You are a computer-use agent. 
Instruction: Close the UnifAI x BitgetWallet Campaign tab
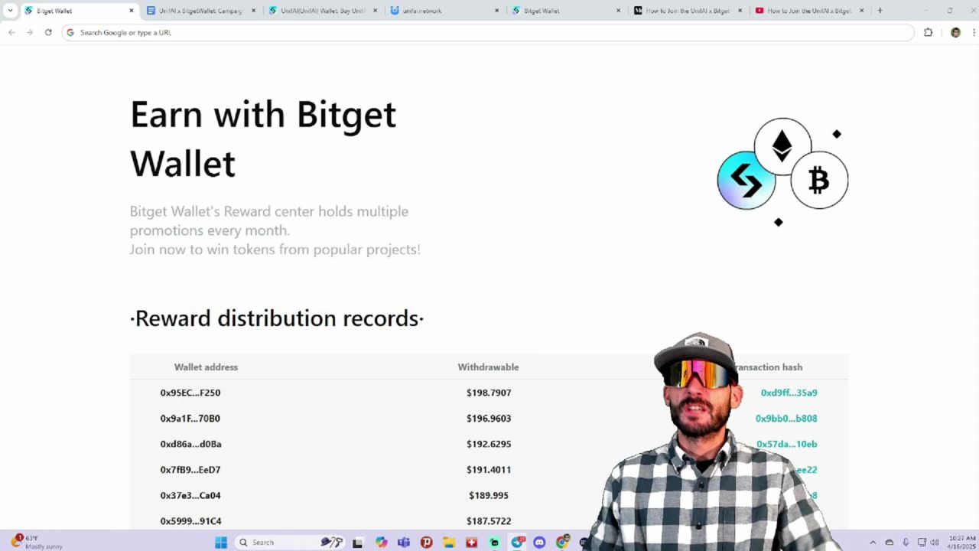click(254, 11)
